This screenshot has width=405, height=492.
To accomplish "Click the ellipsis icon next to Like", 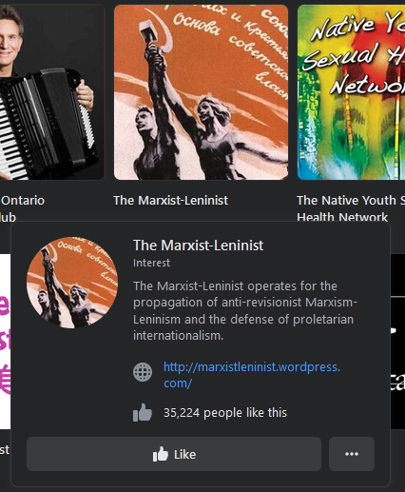I will pos(352,454).
